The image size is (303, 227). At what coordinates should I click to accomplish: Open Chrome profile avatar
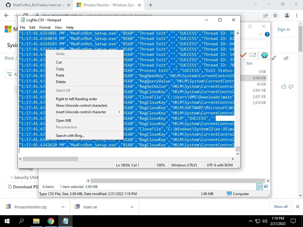tap(287, 15)
